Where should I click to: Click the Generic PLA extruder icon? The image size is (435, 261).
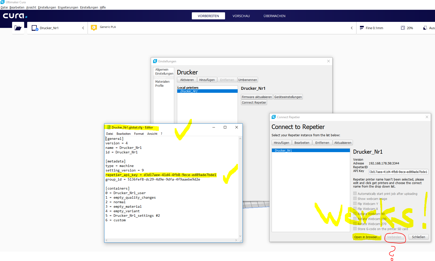click(94, 28)
